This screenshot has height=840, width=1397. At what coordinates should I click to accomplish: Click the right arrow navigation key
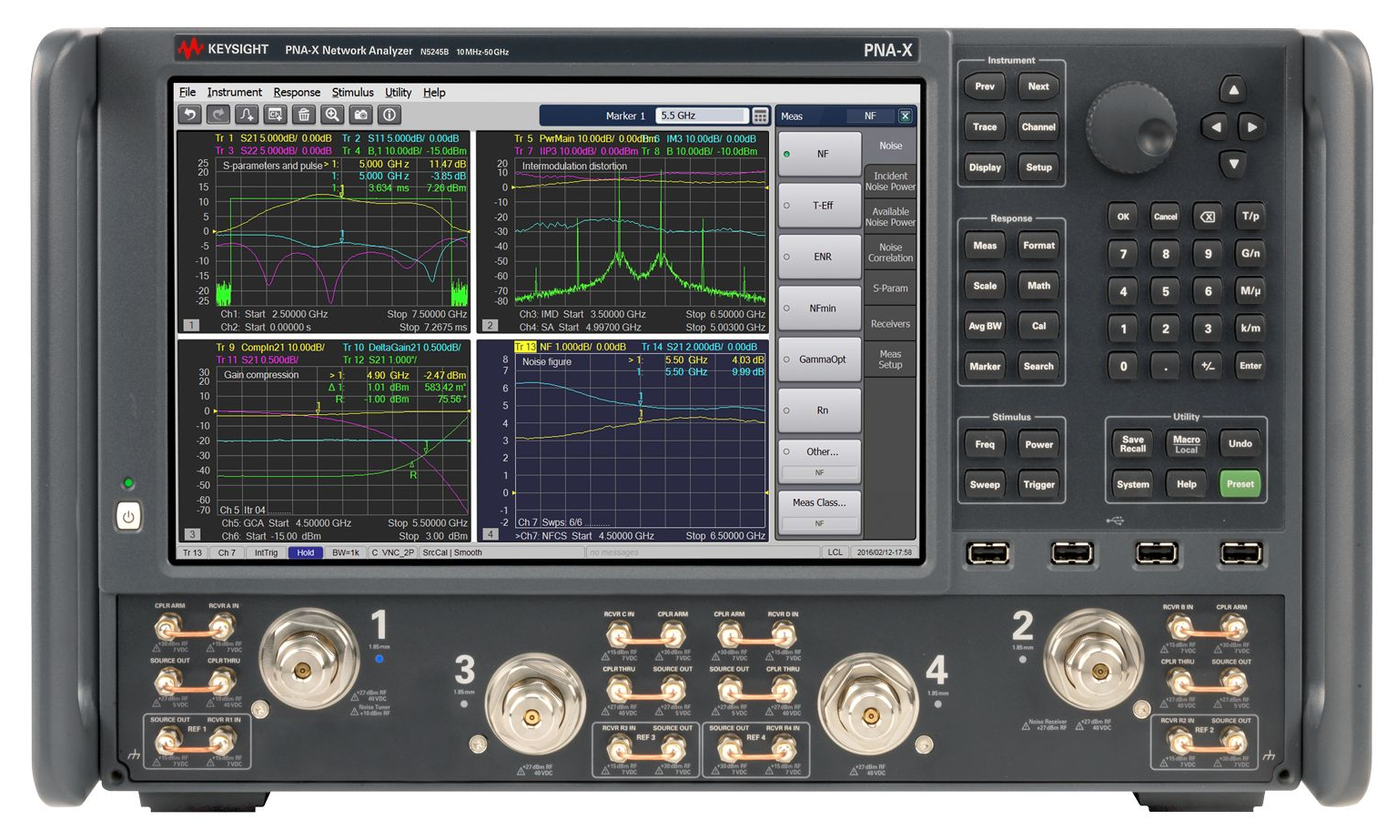pyautogui.click(x=1251, y=127)
